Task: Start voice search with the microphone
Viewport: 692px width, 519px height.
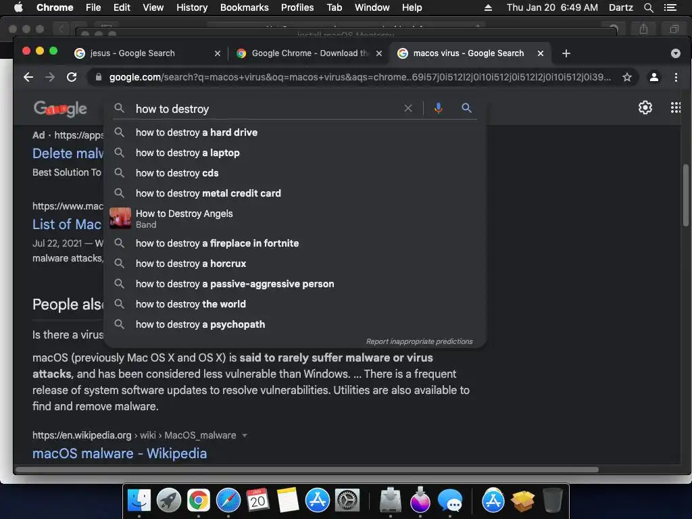Action: [438, 108]
